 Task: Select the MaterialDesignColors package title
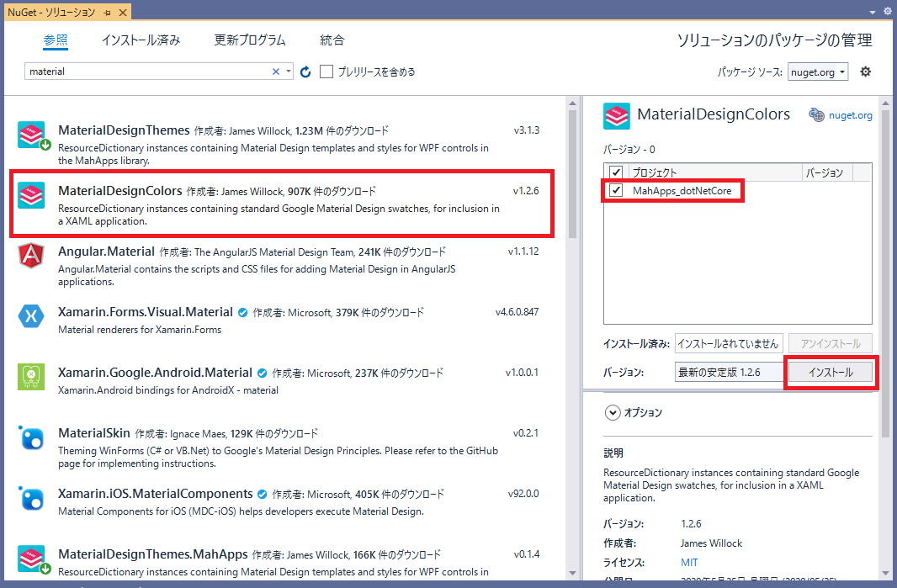pos(120,191)
